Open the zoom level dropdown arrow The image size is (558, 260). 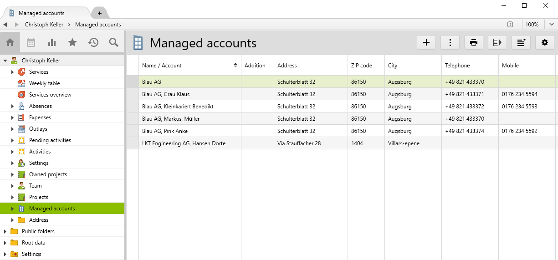[x=551, y=24]
